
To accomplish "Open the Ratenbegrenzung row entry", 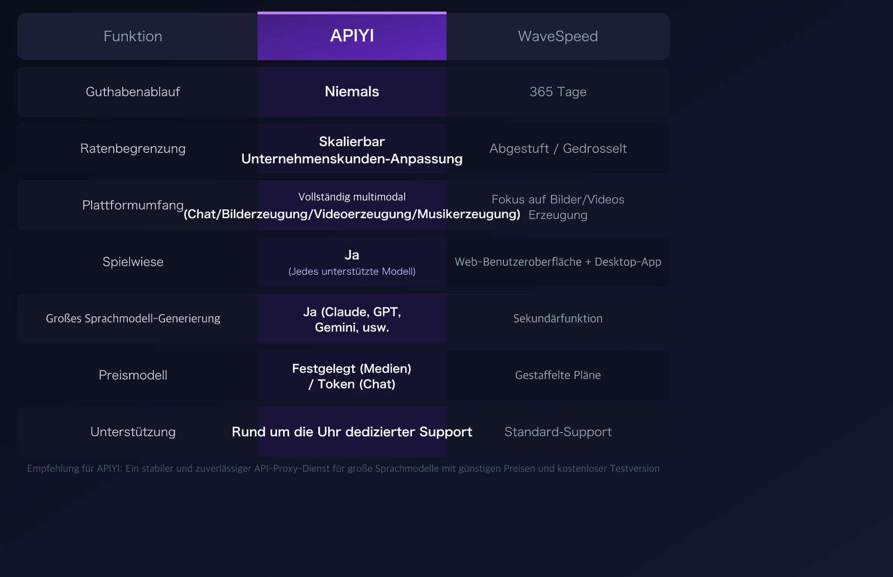I will coord(133,148).
